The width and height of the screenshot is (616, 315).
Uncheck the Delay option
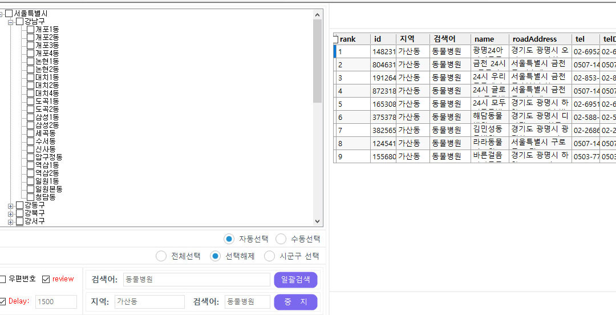pos(3,301)
